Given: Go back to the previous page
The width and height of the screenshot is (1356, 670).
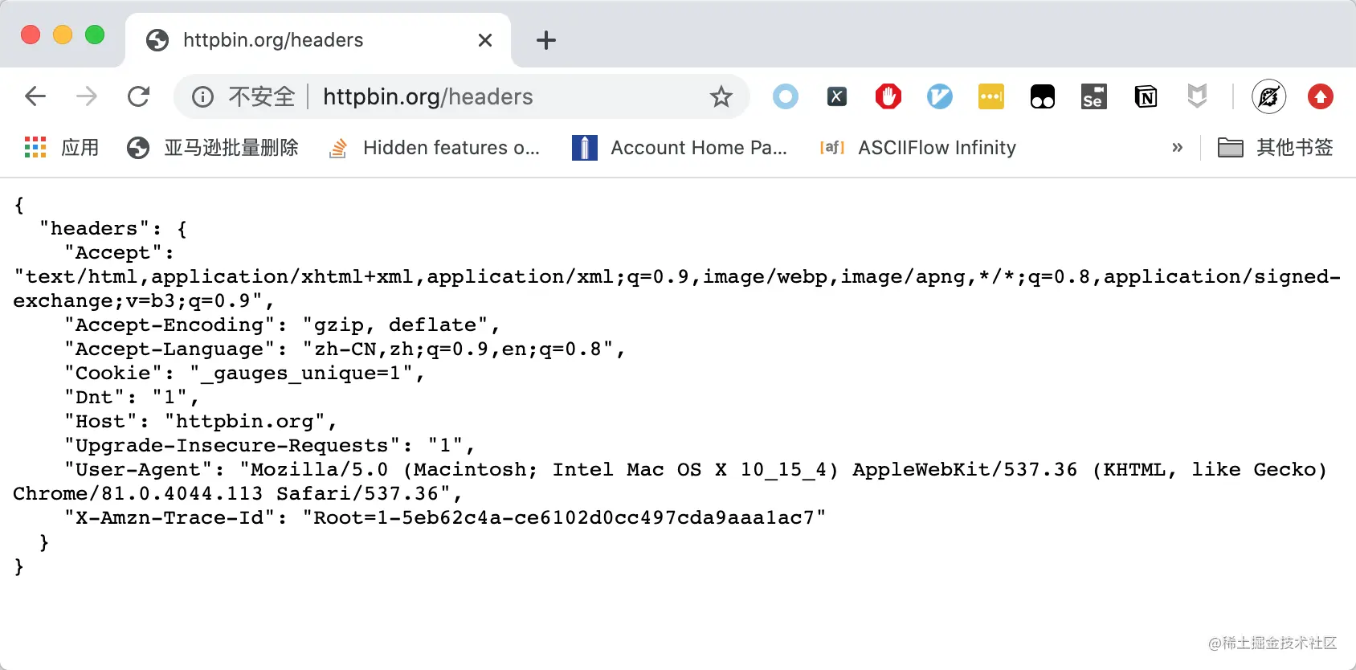Looking at the screenshot, I should (35, 96).
